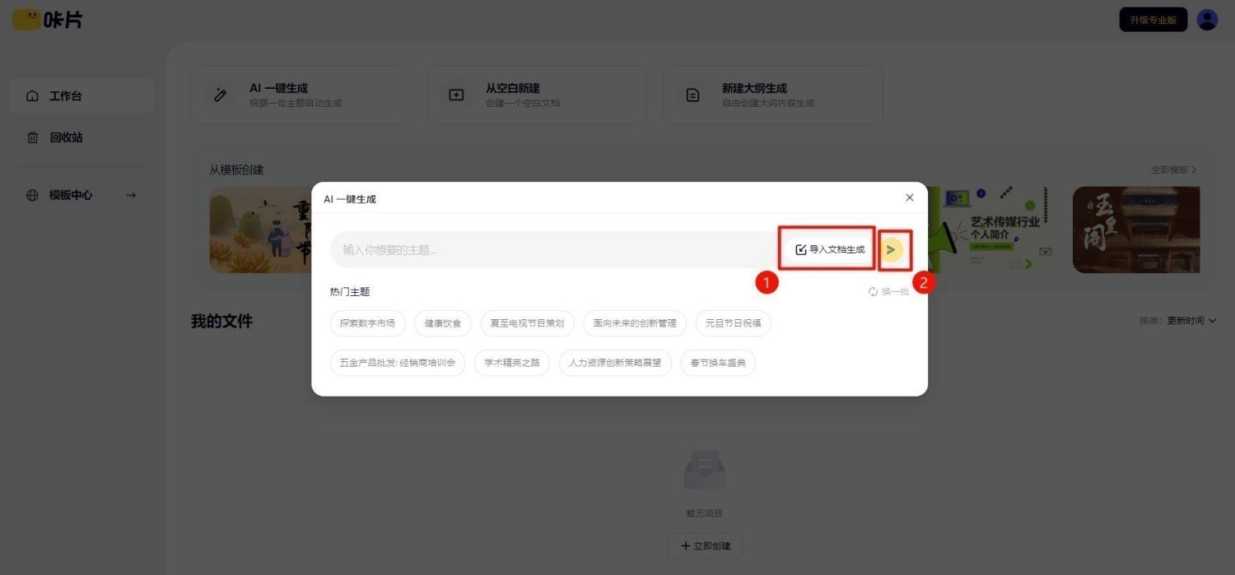Image resolution: width=1235 pixels, height=575 pixels.
Task: Expand 模板中心 using its arrow
Action: coord(131,195)
